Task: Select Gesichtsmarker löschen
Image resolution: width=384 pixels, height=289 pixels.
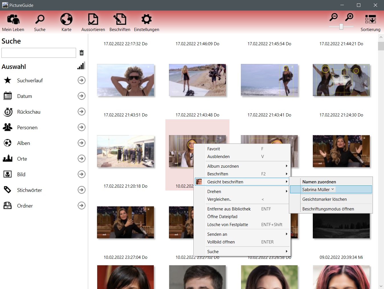Action: pos(331,199)
